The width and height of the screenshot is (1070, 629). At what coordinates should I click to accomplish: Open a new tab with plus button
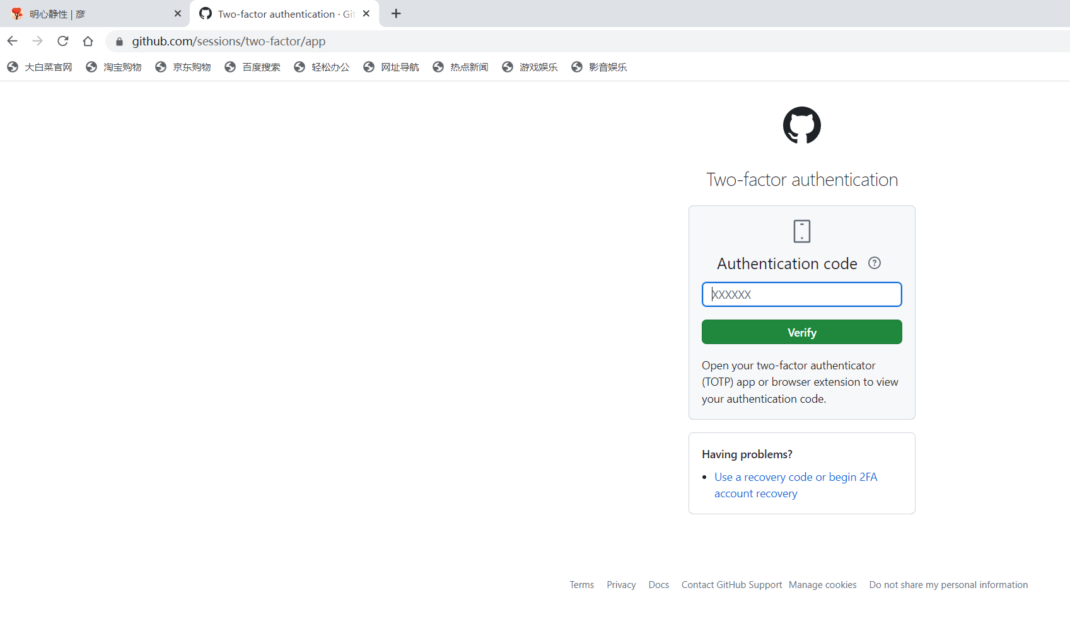pos(396,14)
